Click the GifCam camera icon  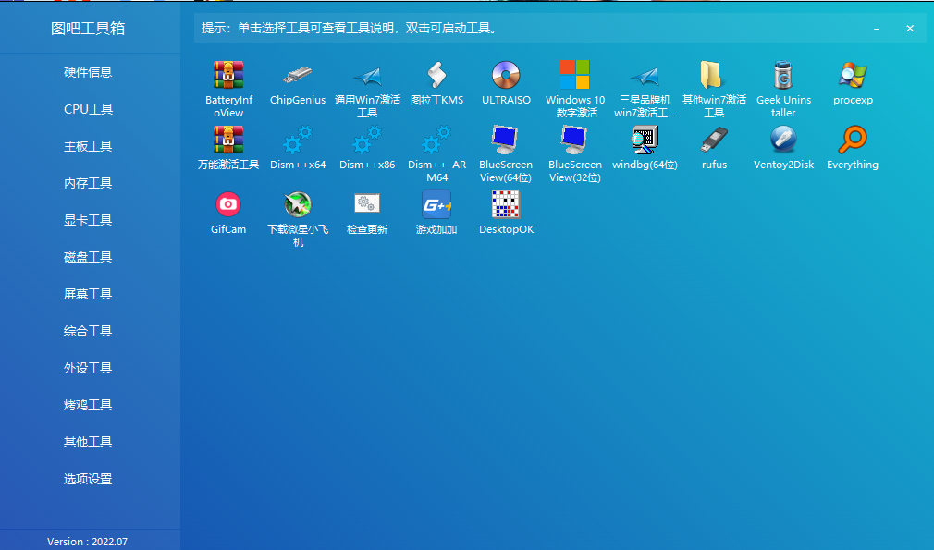point(228,204)
